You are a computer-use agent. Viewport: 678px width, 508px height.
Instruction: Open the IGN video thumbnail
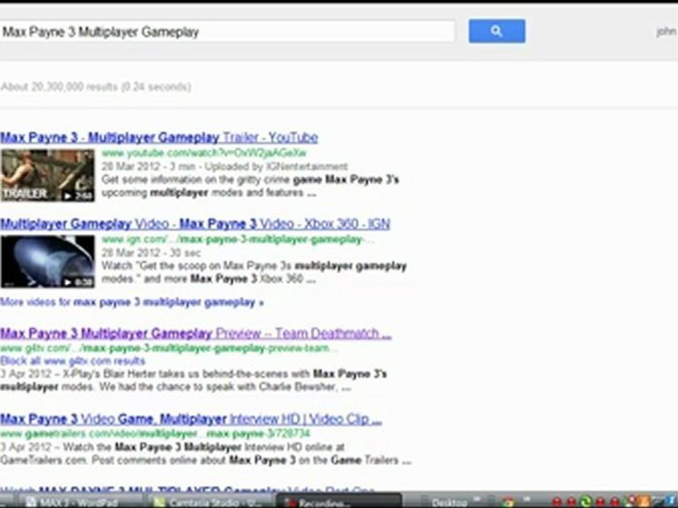coord(47,261)
